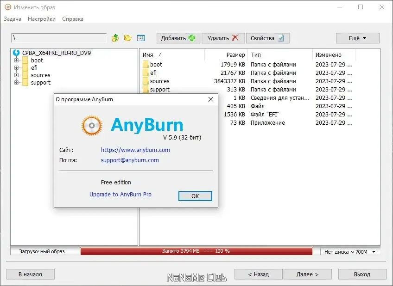Image resolution: width=393 pixels, height=286 pixels.
Task: Close the О программе AnyBurn dialog
Action: (211, 99)
